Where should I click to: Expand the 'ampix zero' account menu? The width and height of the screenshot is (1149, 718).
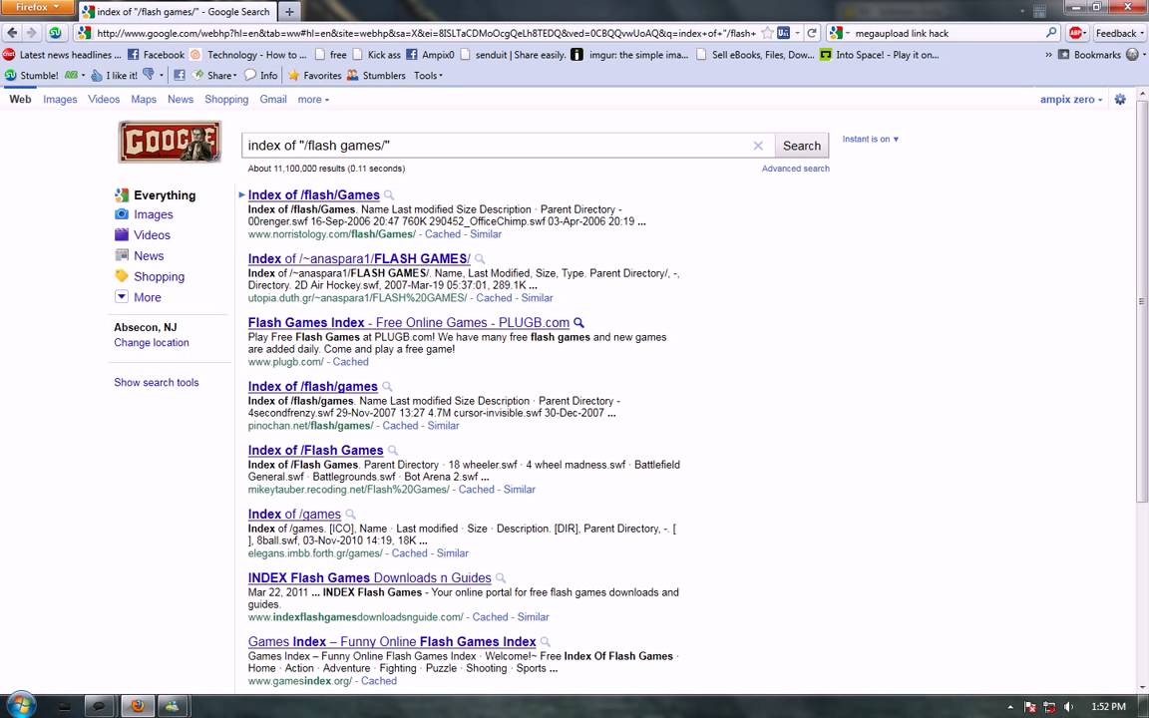[x=1071, y=100]
